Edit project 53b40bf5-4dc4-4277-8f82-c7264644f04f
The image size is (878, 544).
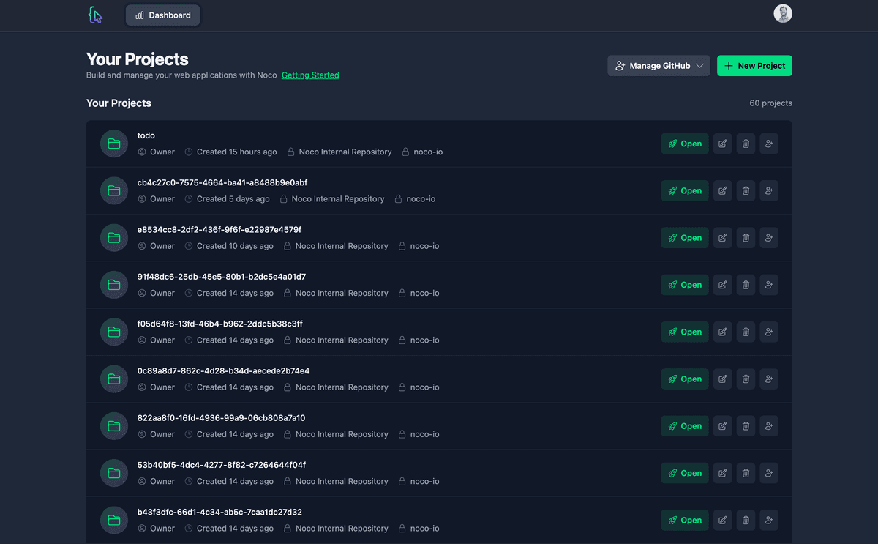[722, 473]
